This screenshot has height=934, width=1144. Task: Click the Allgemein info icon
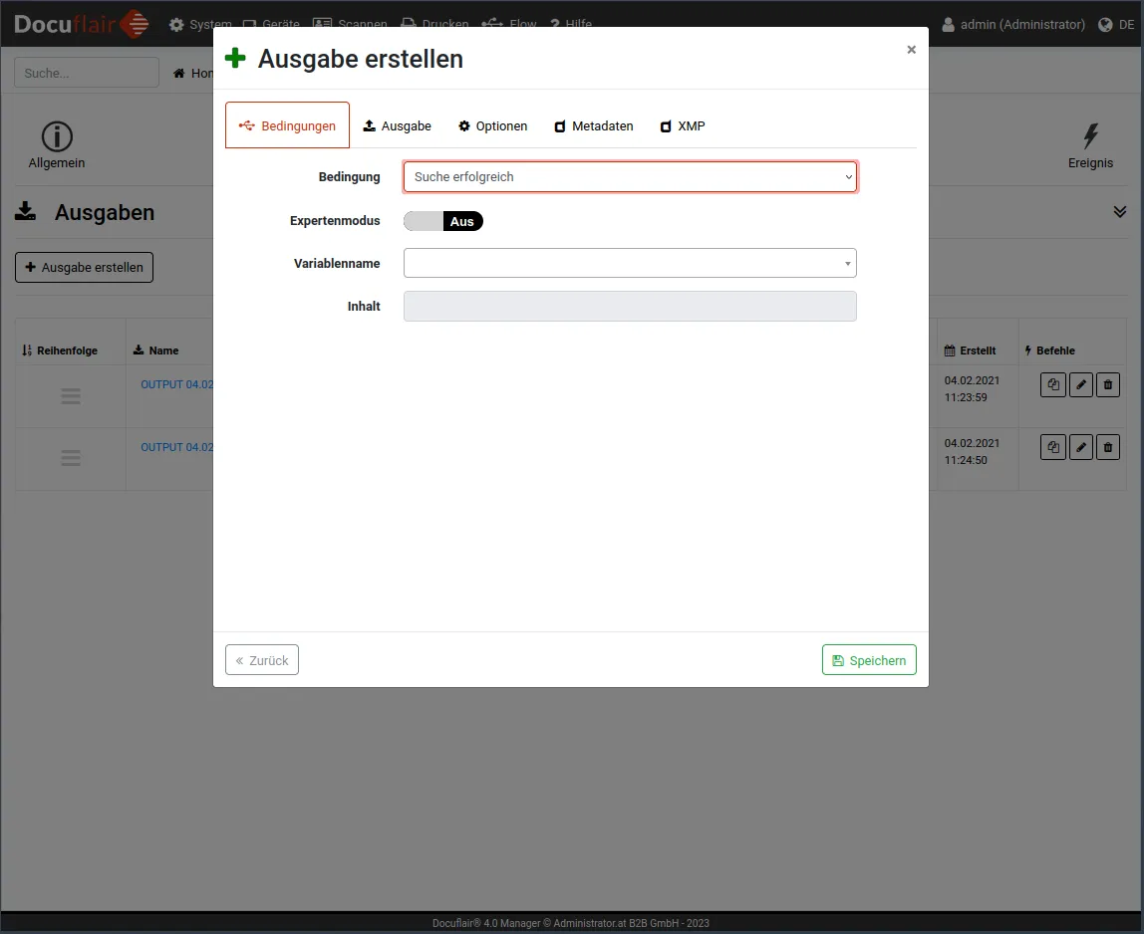57,137
